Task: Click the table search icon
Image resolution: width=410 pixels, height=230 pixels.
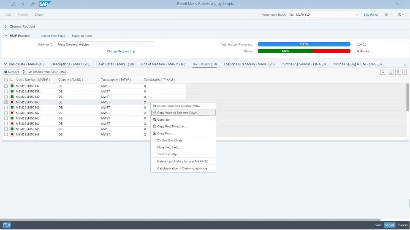Action: 383,72
